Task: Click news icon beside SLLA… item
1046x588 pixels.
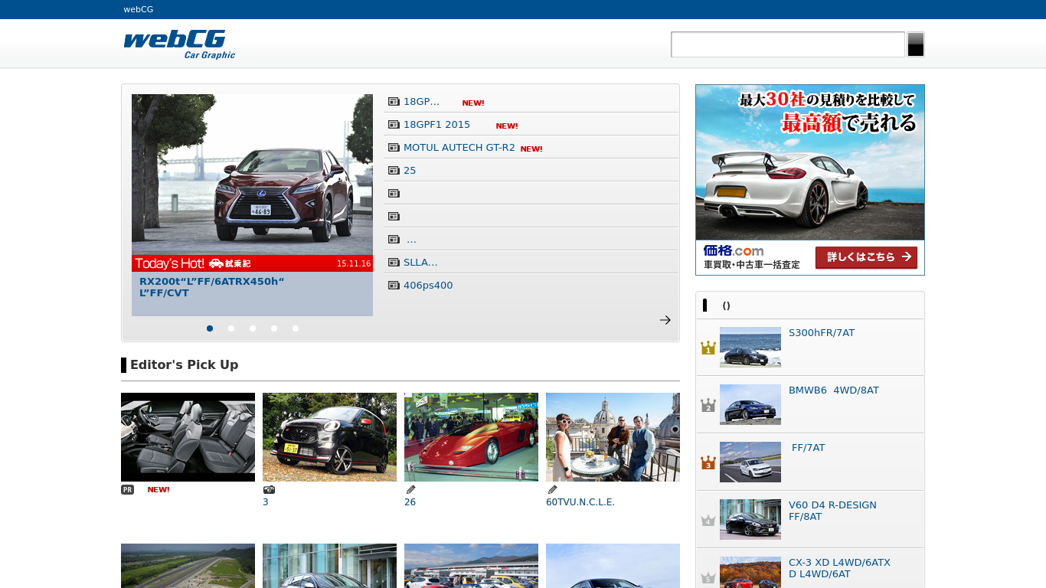Action: (394, 263)
